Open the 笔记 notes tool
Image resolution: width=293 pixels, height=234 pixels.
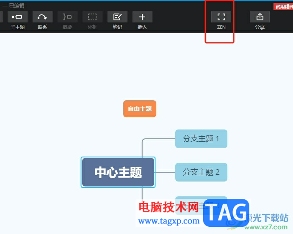pos(117,17)
